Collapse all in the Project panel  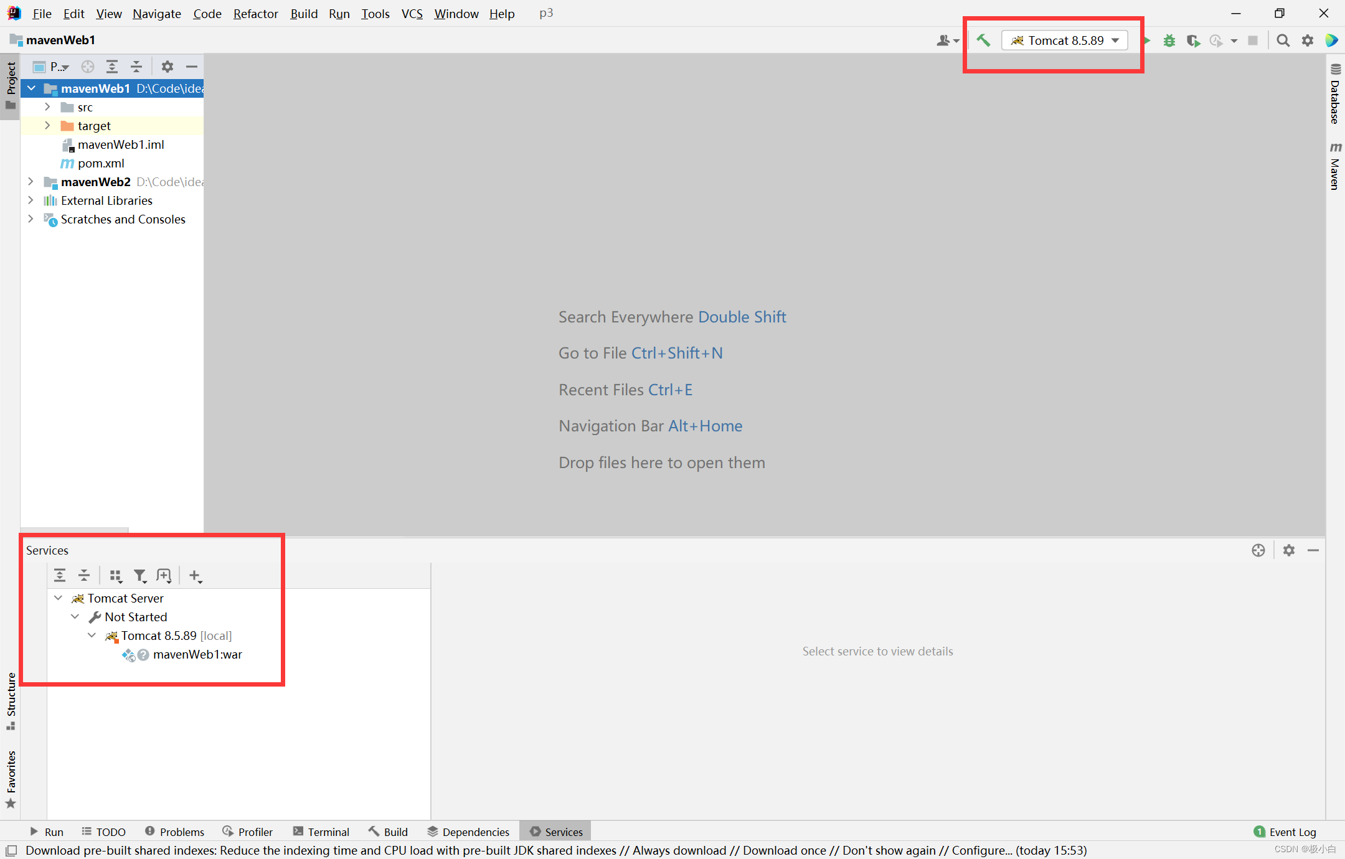136,67
